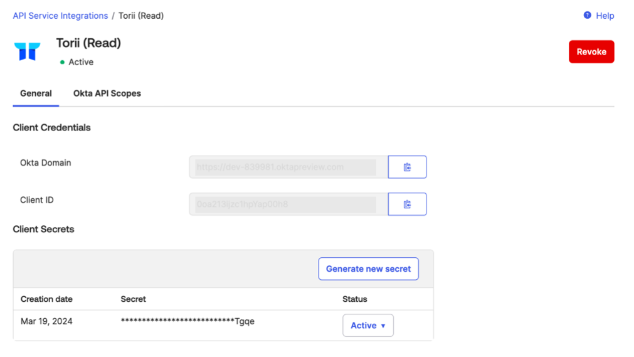Generate a new client secret
The width and height of the screenshot is (634, 357).
click(x=368, y=269)
